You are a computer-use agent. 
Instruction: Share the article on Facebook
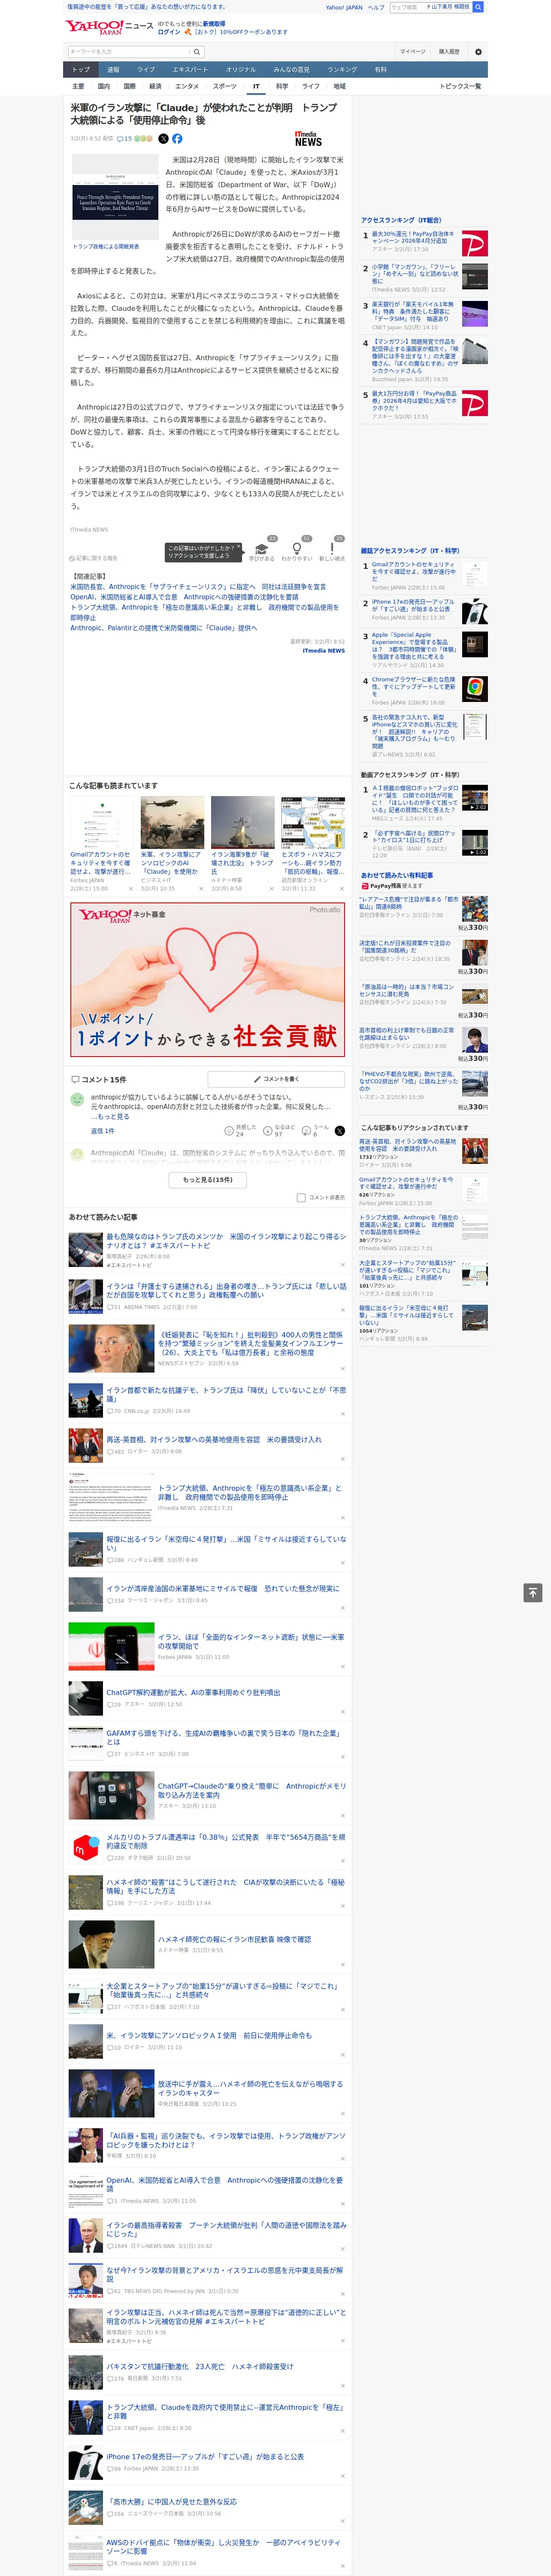177,139
